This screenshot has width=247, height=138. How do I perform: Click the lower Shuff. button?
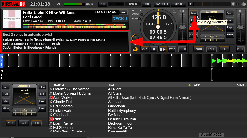pyautogui.click(x=42, y=94)
